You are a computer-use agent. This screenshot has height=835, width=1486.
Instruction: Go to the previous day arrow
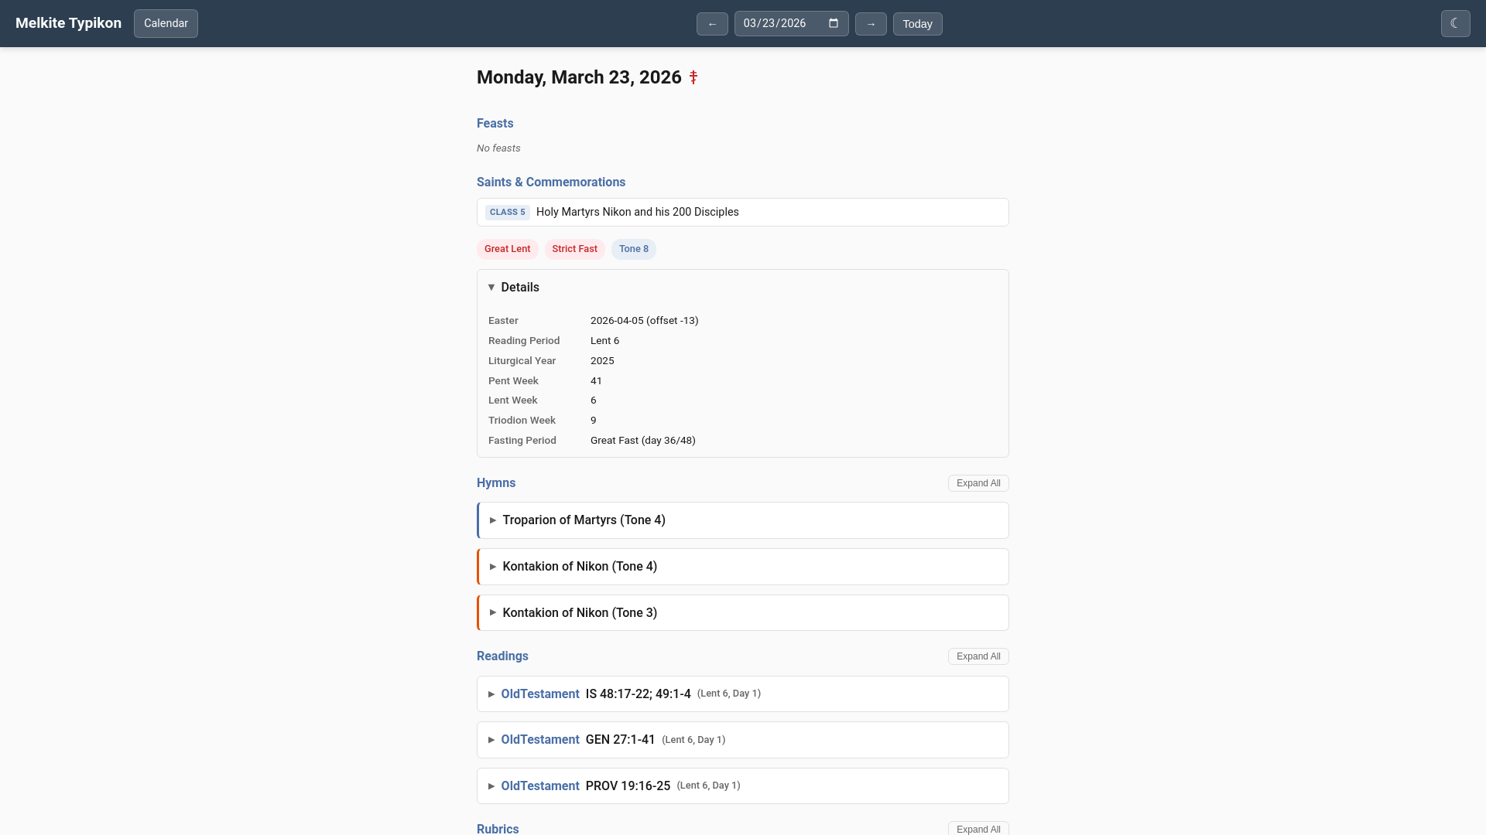point(712,24)
